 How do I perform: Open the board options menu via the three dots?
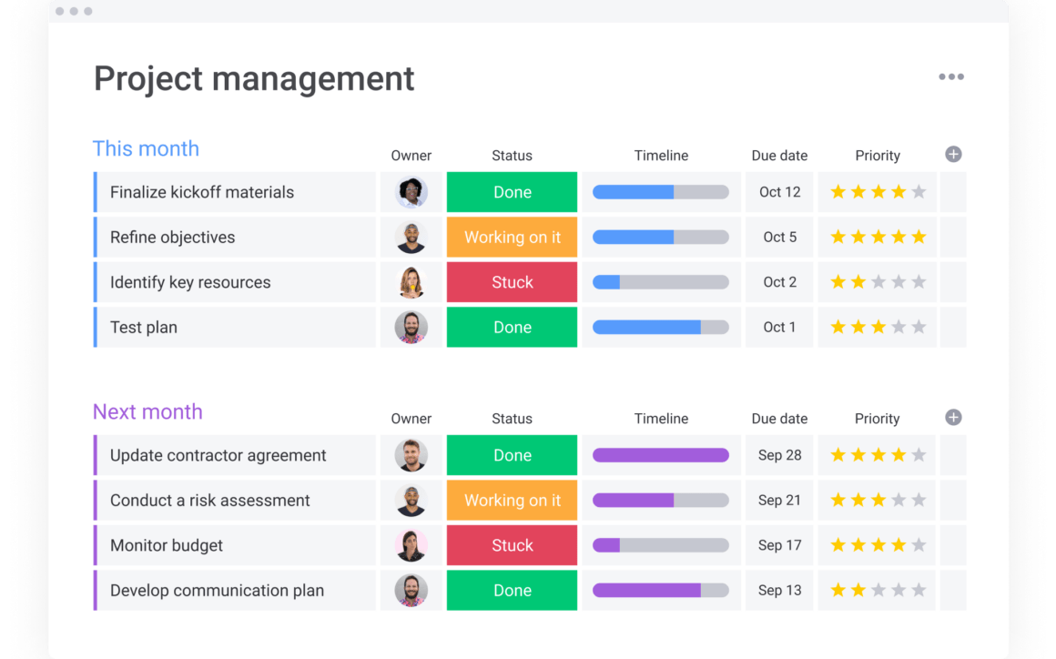coord(951,76)
